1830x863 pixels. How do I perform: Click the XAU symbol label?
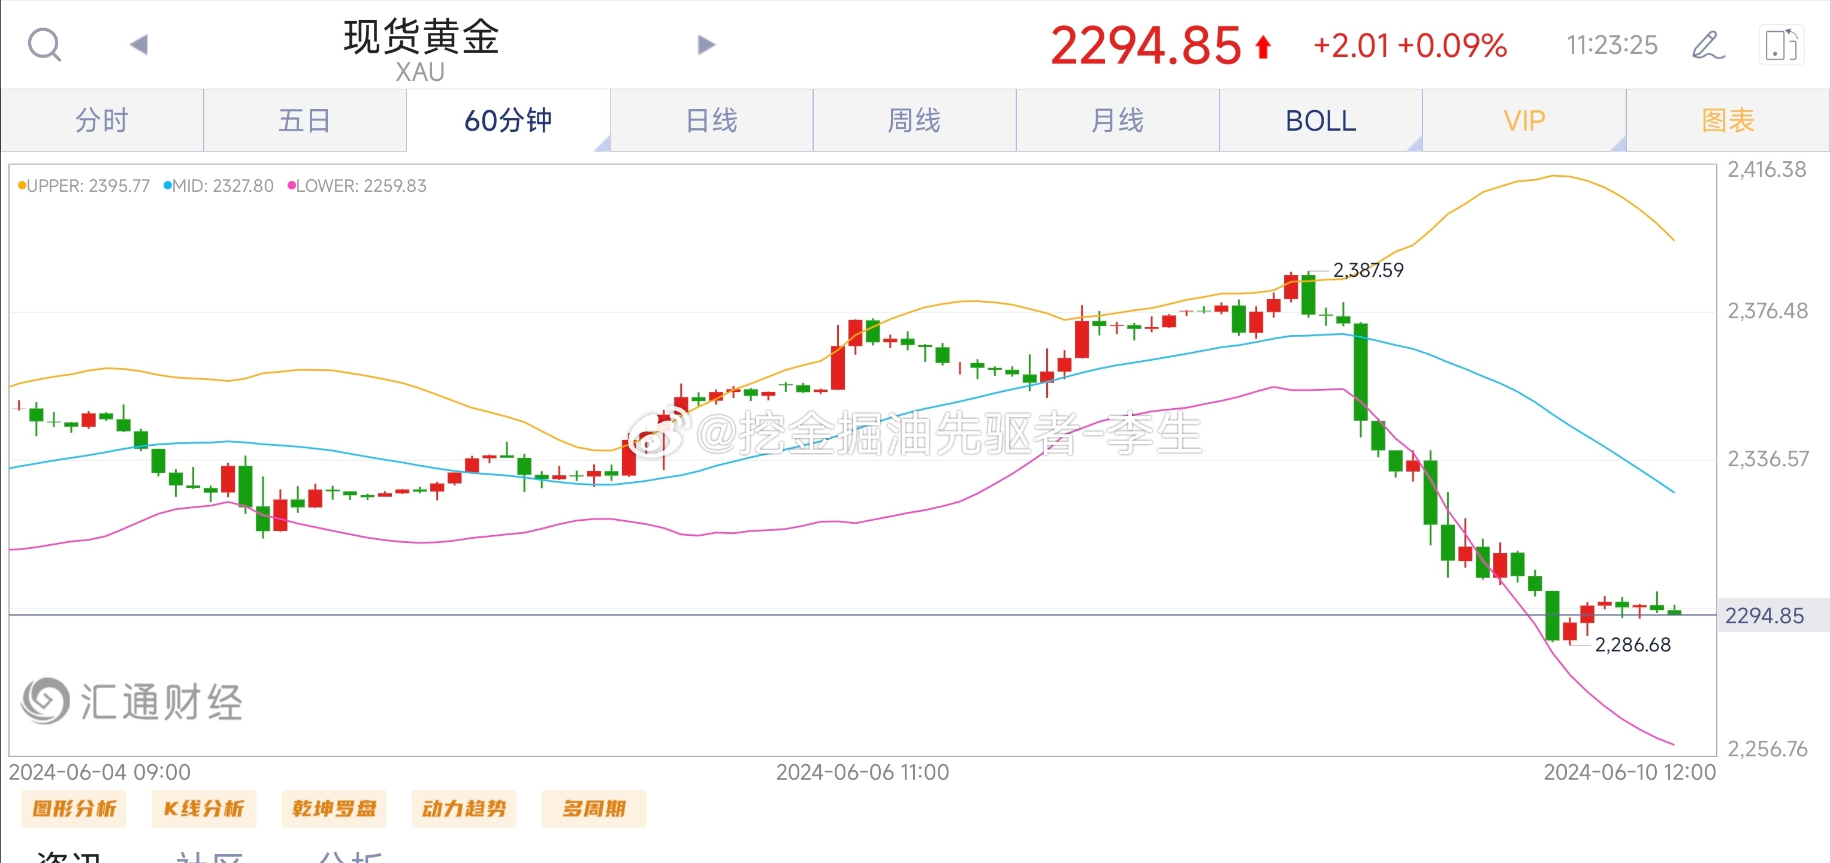[x=420, y=72]
